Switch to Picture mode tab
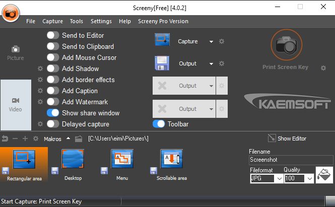Viewport: 335px width, 207px height. tap(16, 53)
